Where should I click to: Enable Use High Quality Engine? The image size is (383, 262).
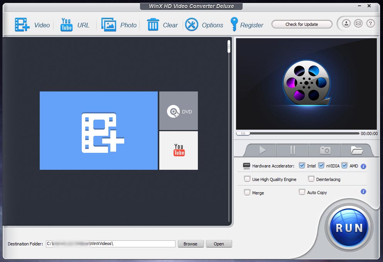pyautogui.click(x=247, y=179)
